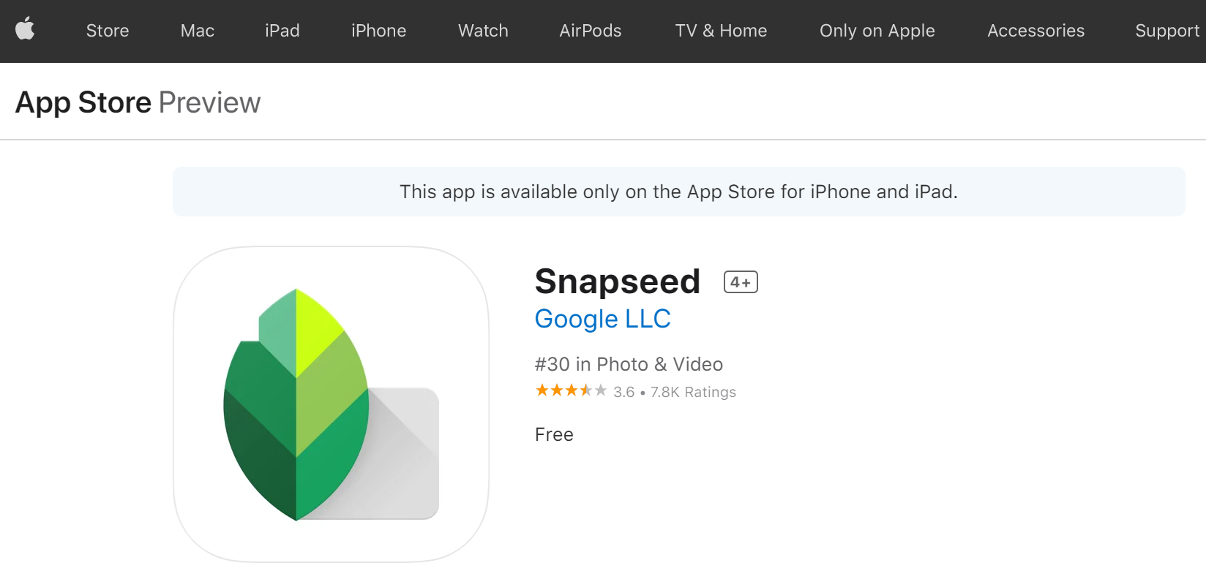Open the iPhone page

[378, 31]
